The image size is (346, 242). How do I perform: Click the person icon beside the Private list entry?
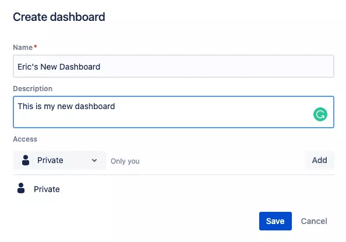point(21,188)
